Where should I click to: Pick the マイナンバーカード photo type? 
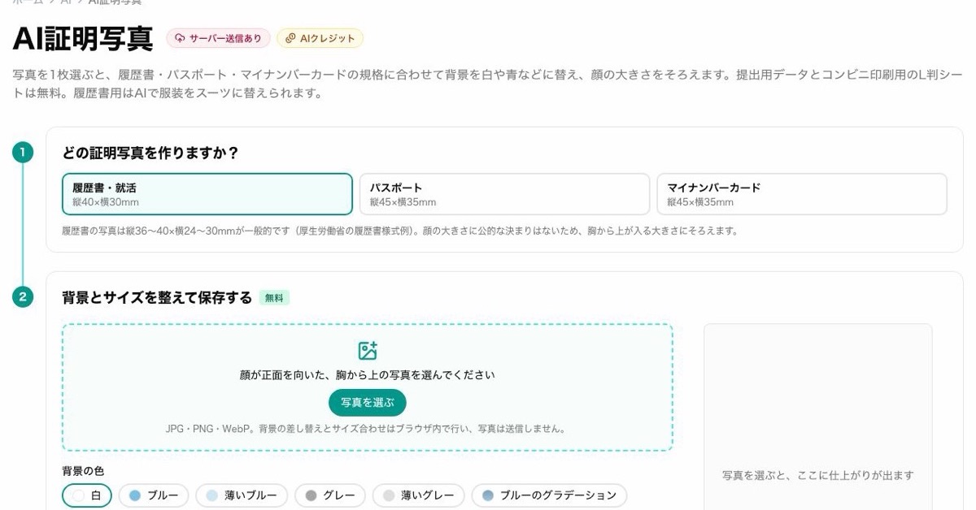click(x=802, y=194)
